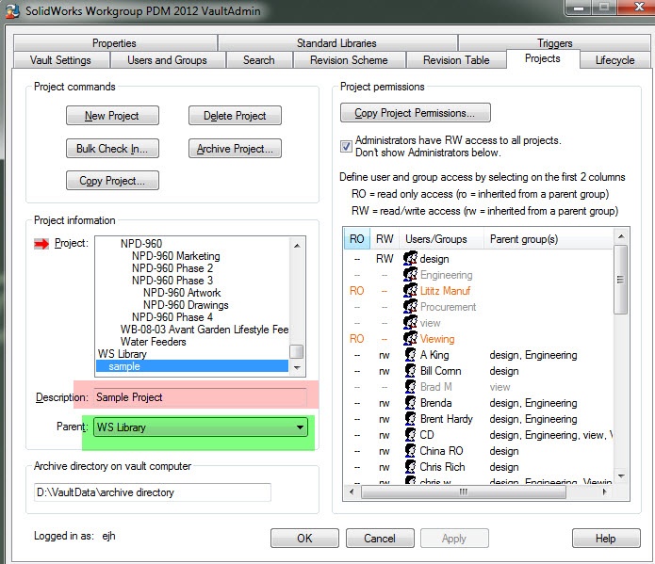Image resolution: width=655 pixels, height=564 pixels.
Task: Open the Bulk Check In dialog
Action: 112,149
